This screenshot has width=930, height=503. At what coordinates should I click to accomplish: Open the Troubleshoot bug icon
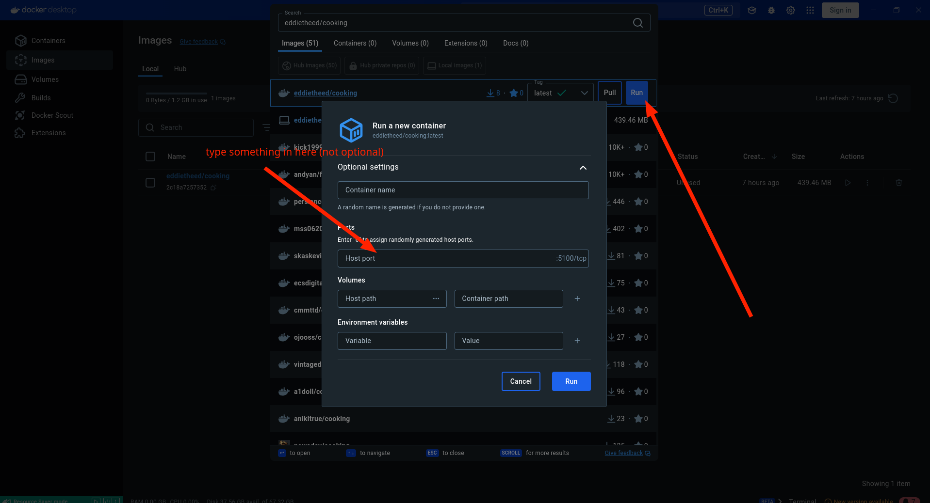tap(771, 10)
